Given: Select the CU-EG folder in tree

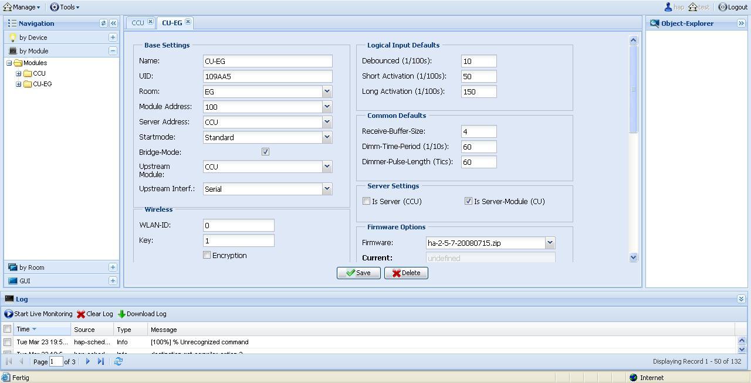Looking at the screenshot, I should coord(38,84).
